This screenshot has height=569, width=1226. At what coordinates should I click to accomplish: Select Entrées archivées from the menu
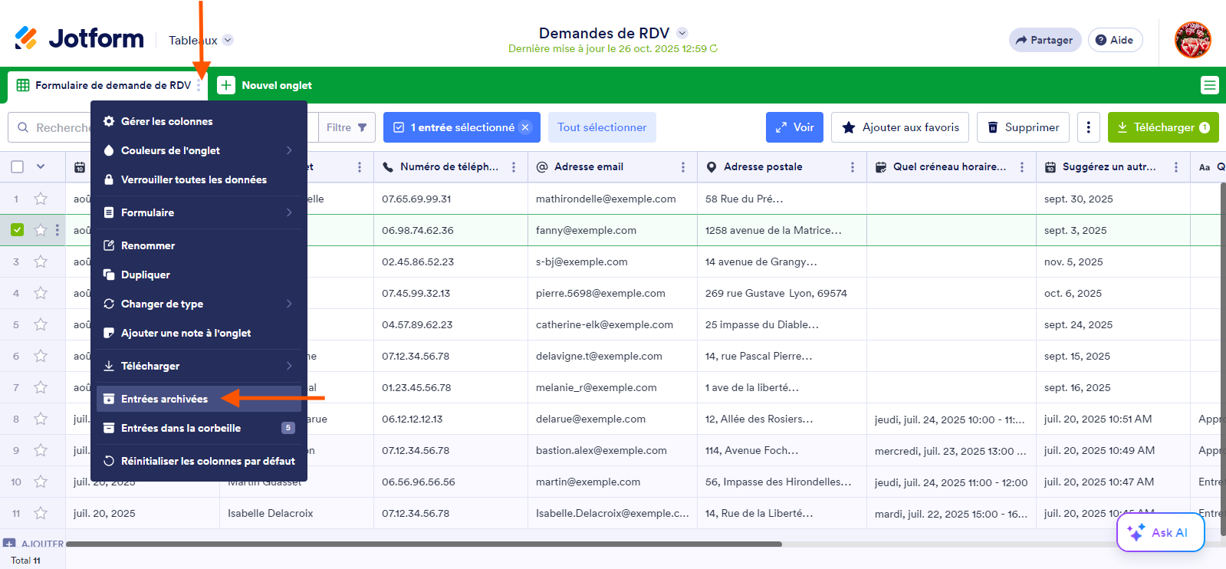pos(164,399)
